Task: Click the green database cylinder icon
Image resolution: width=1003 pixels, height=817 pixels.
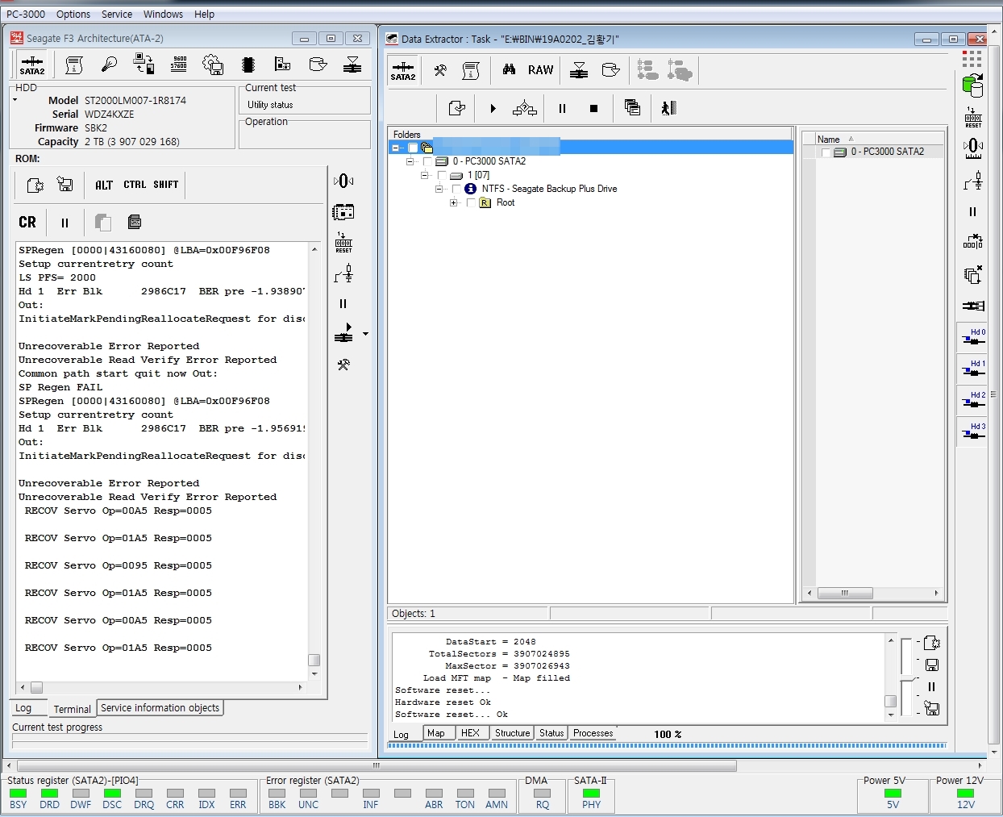Action: click(x=973, y=85)
